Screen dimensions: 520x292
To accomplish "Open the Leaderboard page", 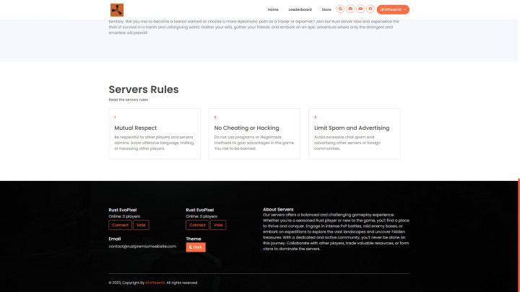I will [300, 9].
